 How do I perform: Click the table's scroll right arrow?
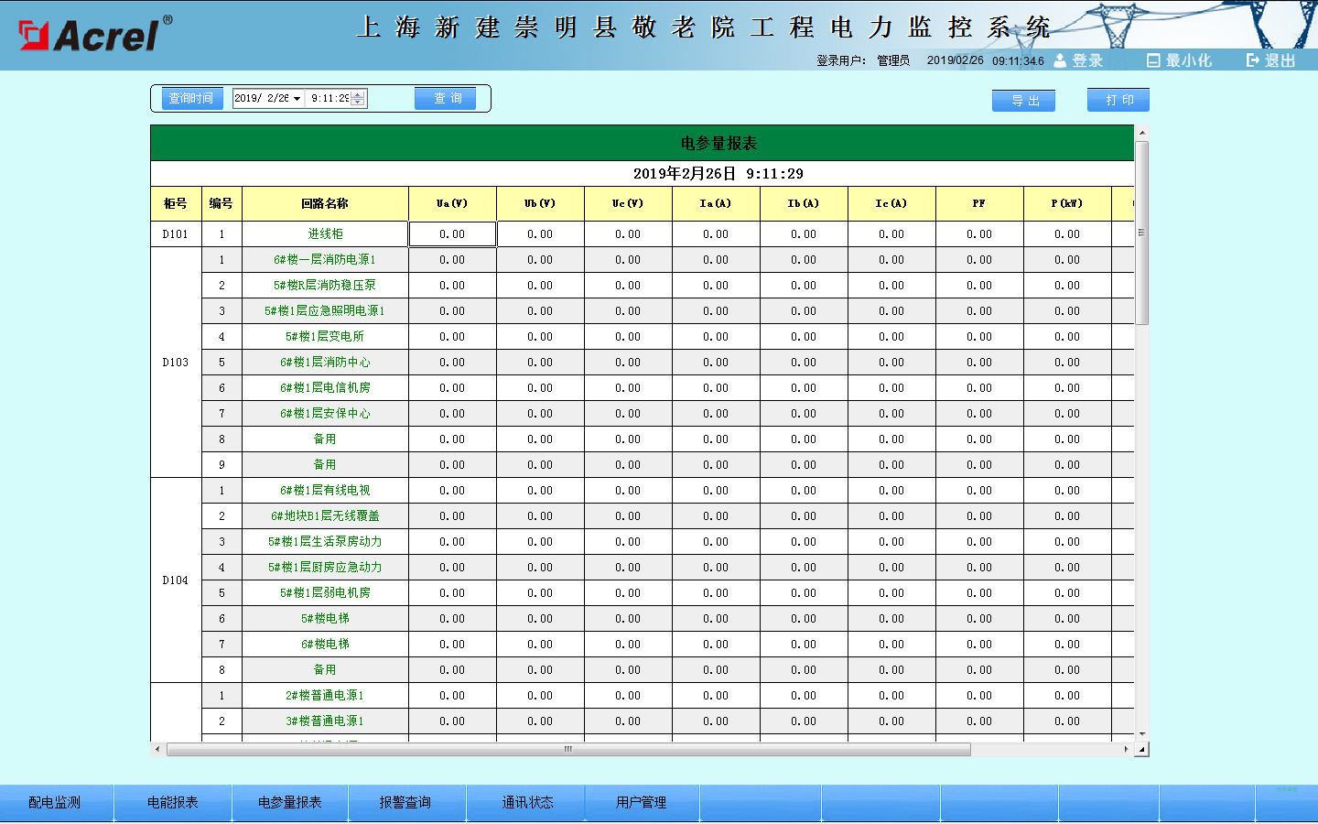1126,749
